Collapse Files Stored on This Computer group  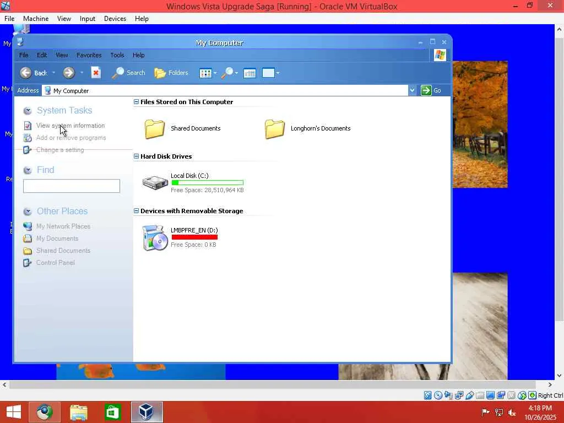[137, 102]
